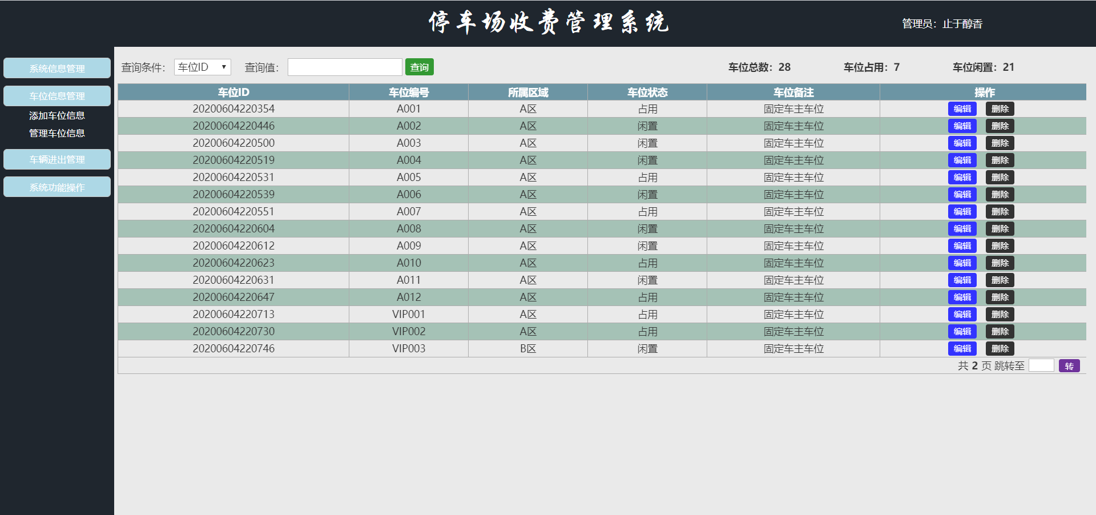Open 系统功能操作 menu
This screenshot has width=1096, height=515.
tap(57, 187)
